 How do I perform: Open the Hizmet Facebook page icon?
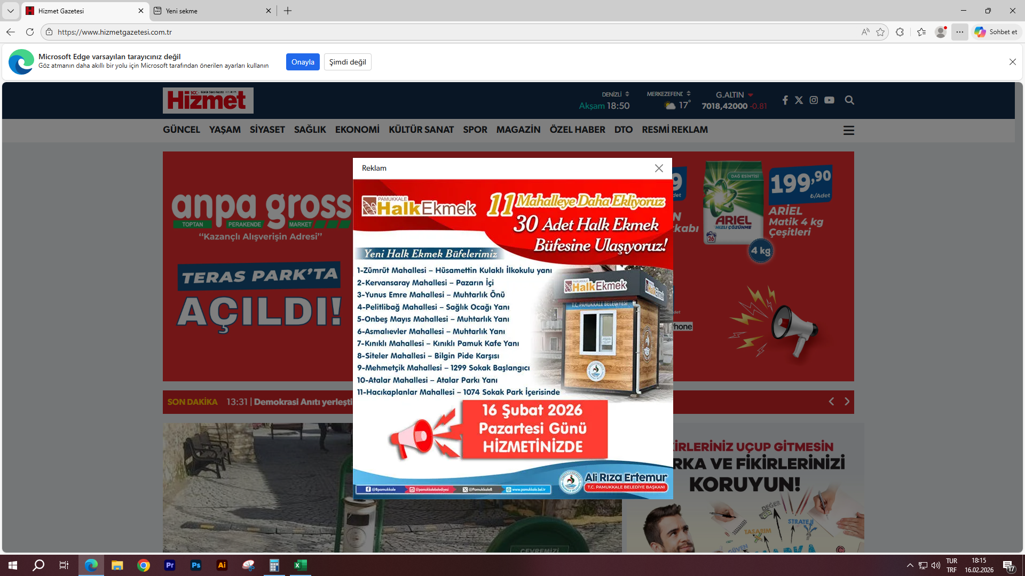tap(785, 100)
